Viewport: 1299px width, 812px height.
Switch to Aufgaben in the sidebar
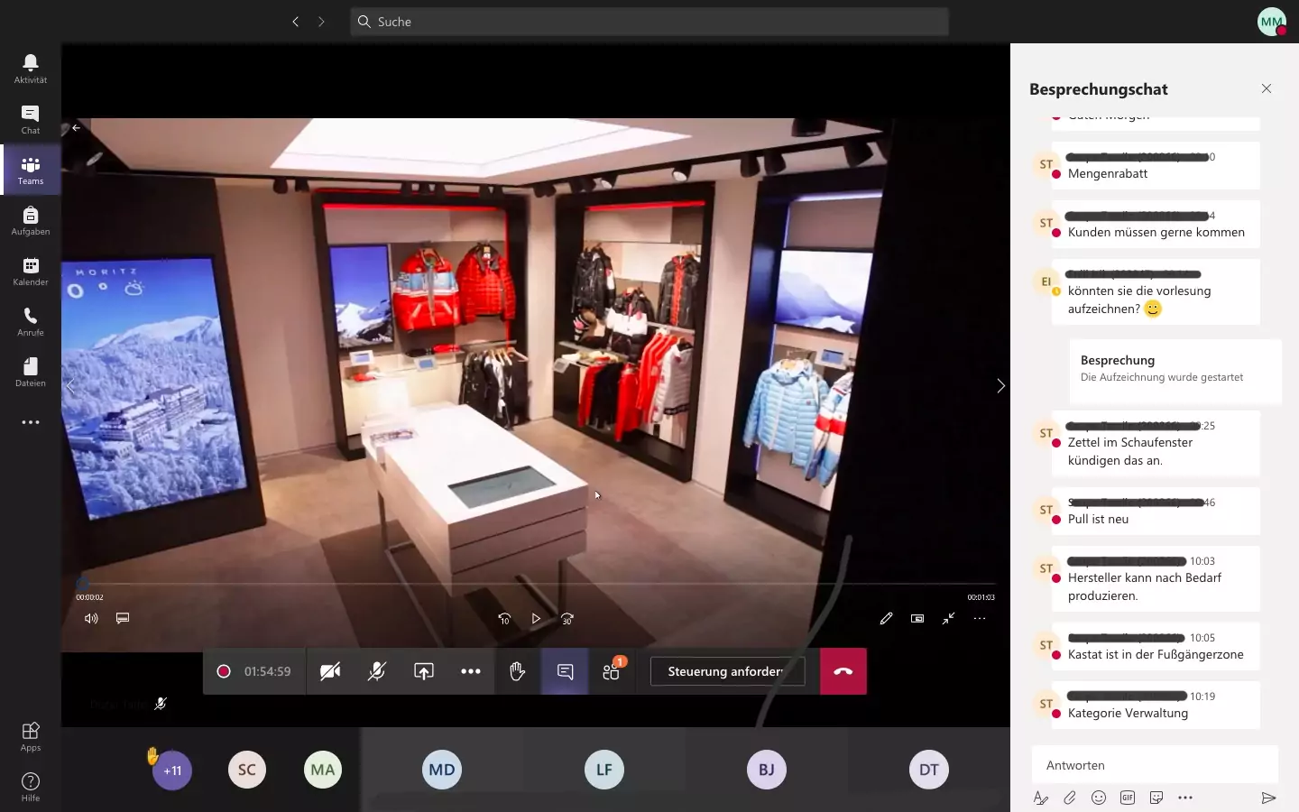click(x=31, y=220)
